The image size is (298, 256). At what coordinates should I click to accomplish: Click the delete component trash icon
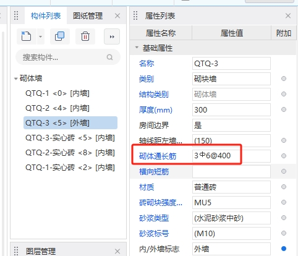pos(85,36)
